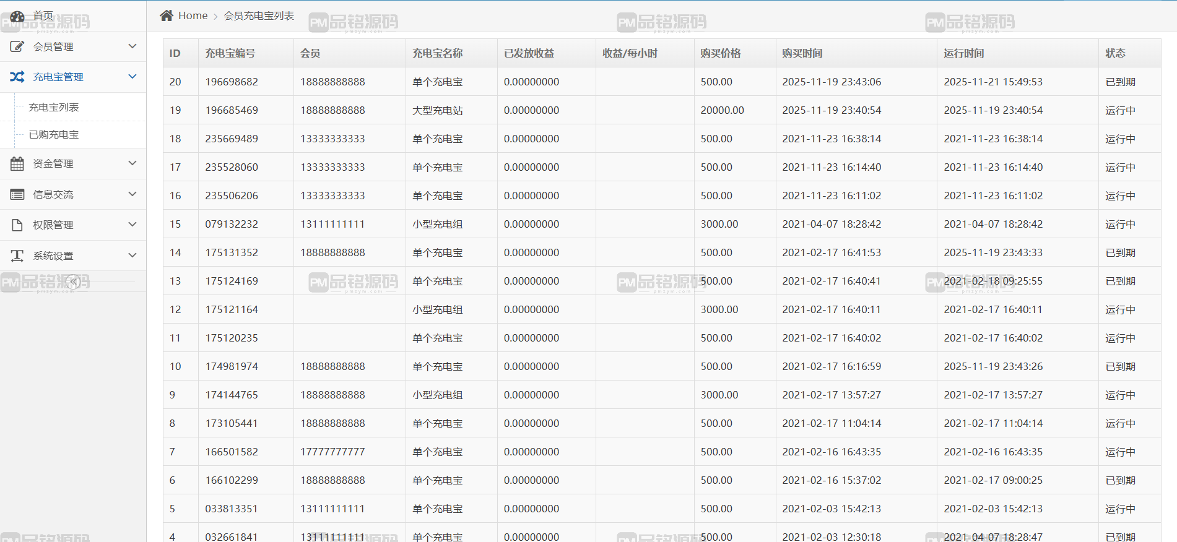This screenshot has height=542, width=1177.
Task: Click the text icon for 系统设置
Action: [x=17, y=256]
